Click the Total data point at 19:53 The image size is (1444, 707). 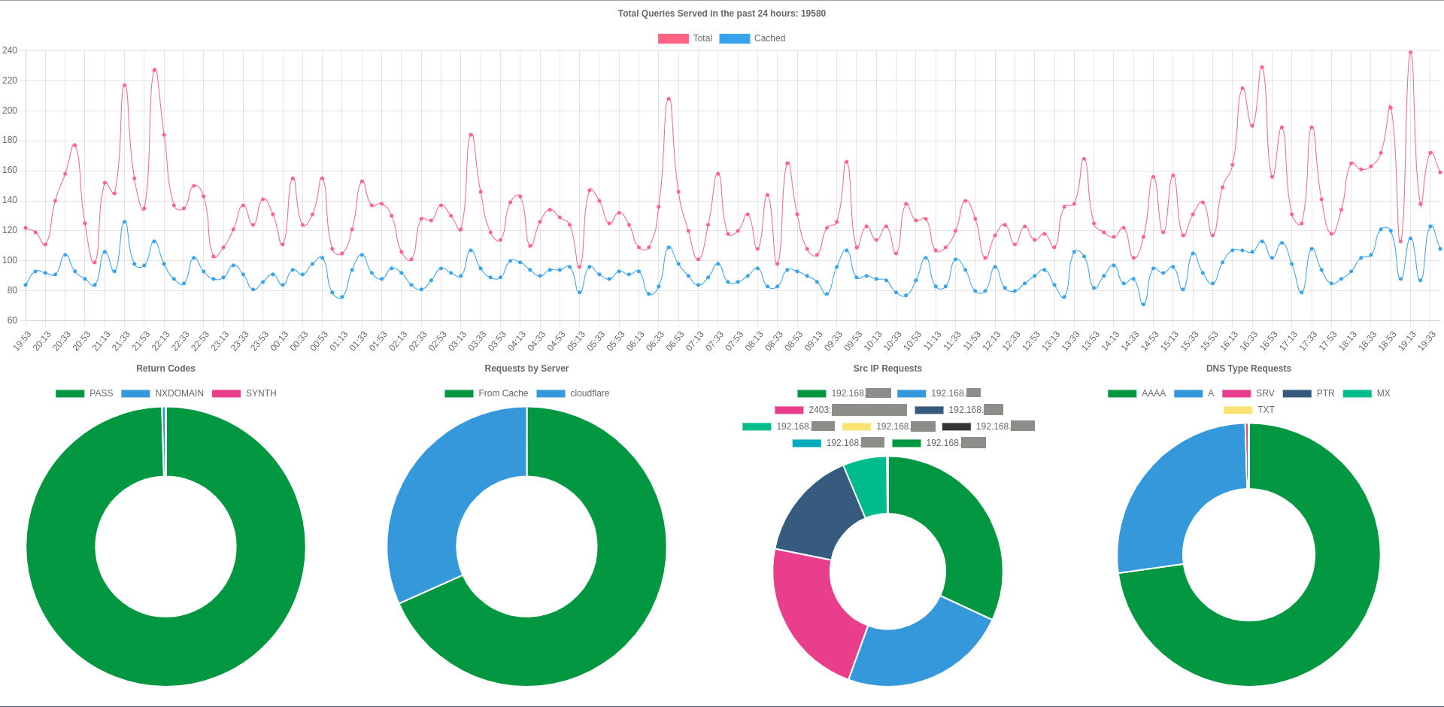coord(26,227)
